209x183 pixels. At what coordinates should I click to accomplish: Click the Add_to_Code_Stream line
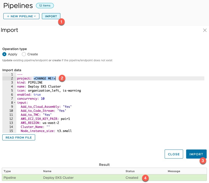point(43,111)
